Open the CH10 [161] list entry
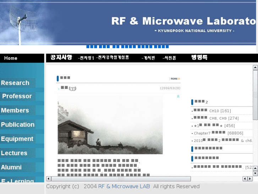Image resolution: width=258 pixels, height=194 pixels. (x=212, y=111)
